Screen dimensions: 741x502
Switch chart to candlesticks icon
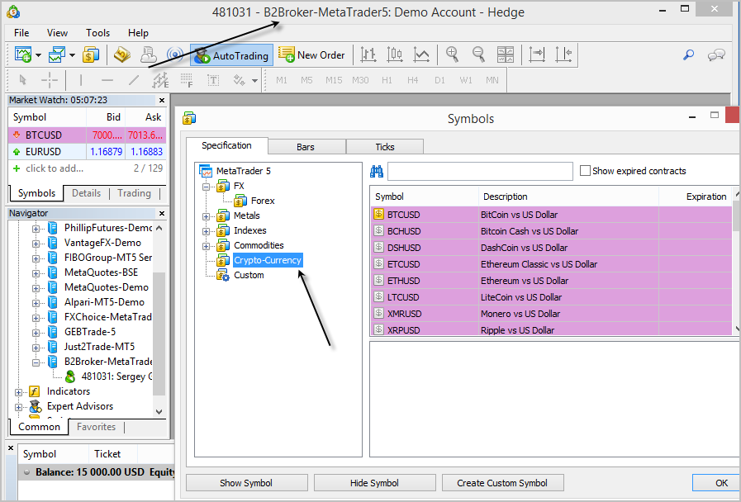point(395,54)
